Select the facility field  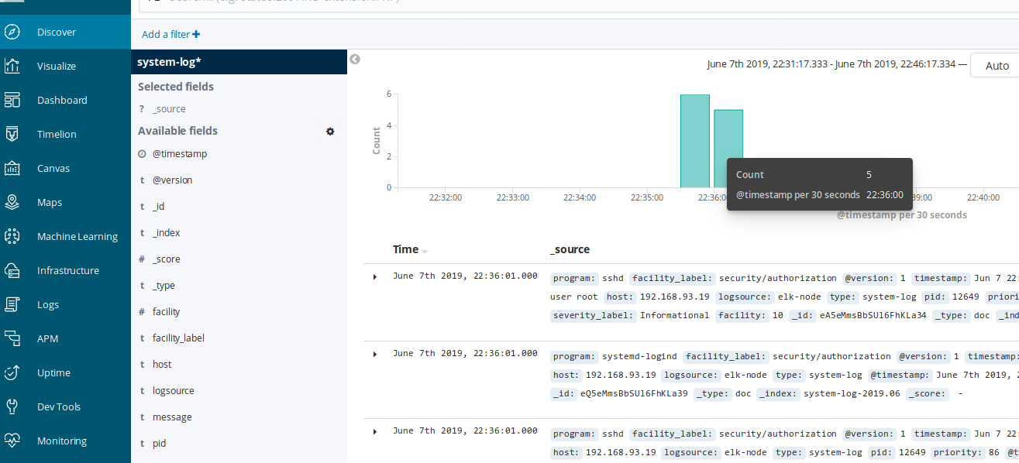pyautogui.click(x=166, y=312)
